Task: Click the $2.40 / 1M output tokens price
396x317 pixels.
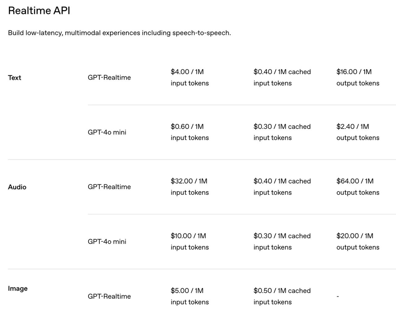Action: [358, 132]
